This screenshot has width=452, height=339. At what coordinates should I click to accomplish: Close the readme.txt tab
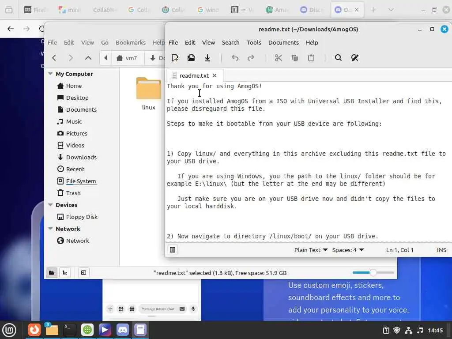click(x=215, y=75)
